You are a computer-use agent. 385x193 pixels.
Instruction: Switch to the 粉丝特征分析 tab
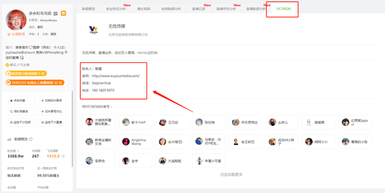(x=116, y=9)
